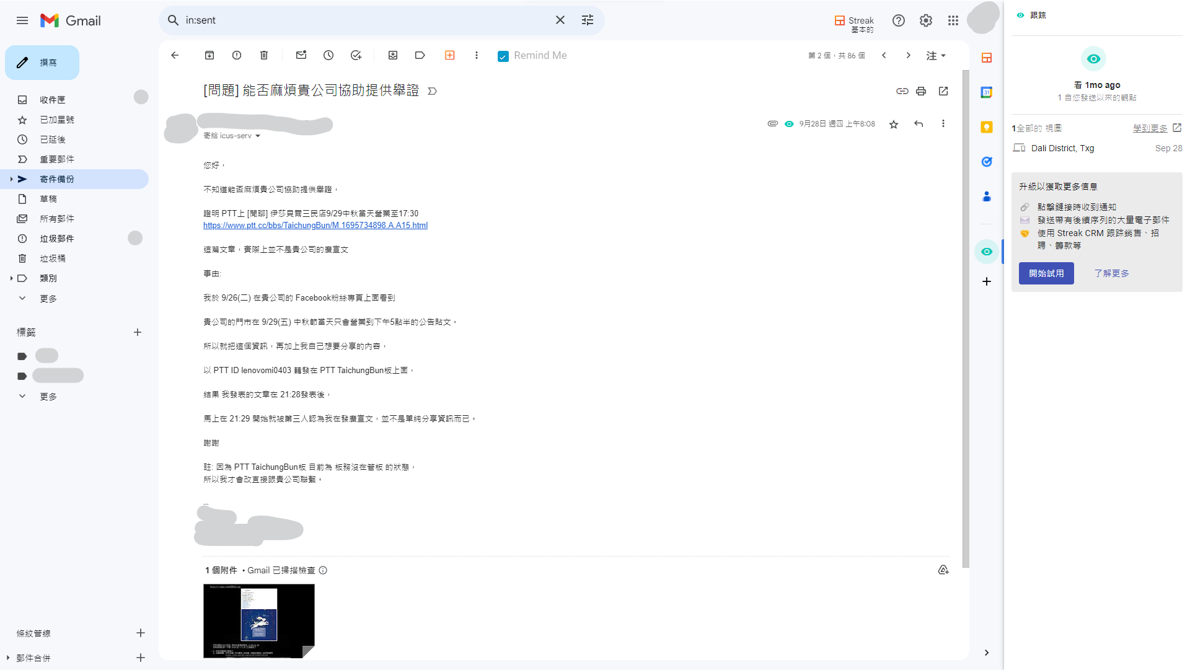
Task: Open the PTT TaichungBun article link
Action: pyautogui.click(x=315, y=226)
